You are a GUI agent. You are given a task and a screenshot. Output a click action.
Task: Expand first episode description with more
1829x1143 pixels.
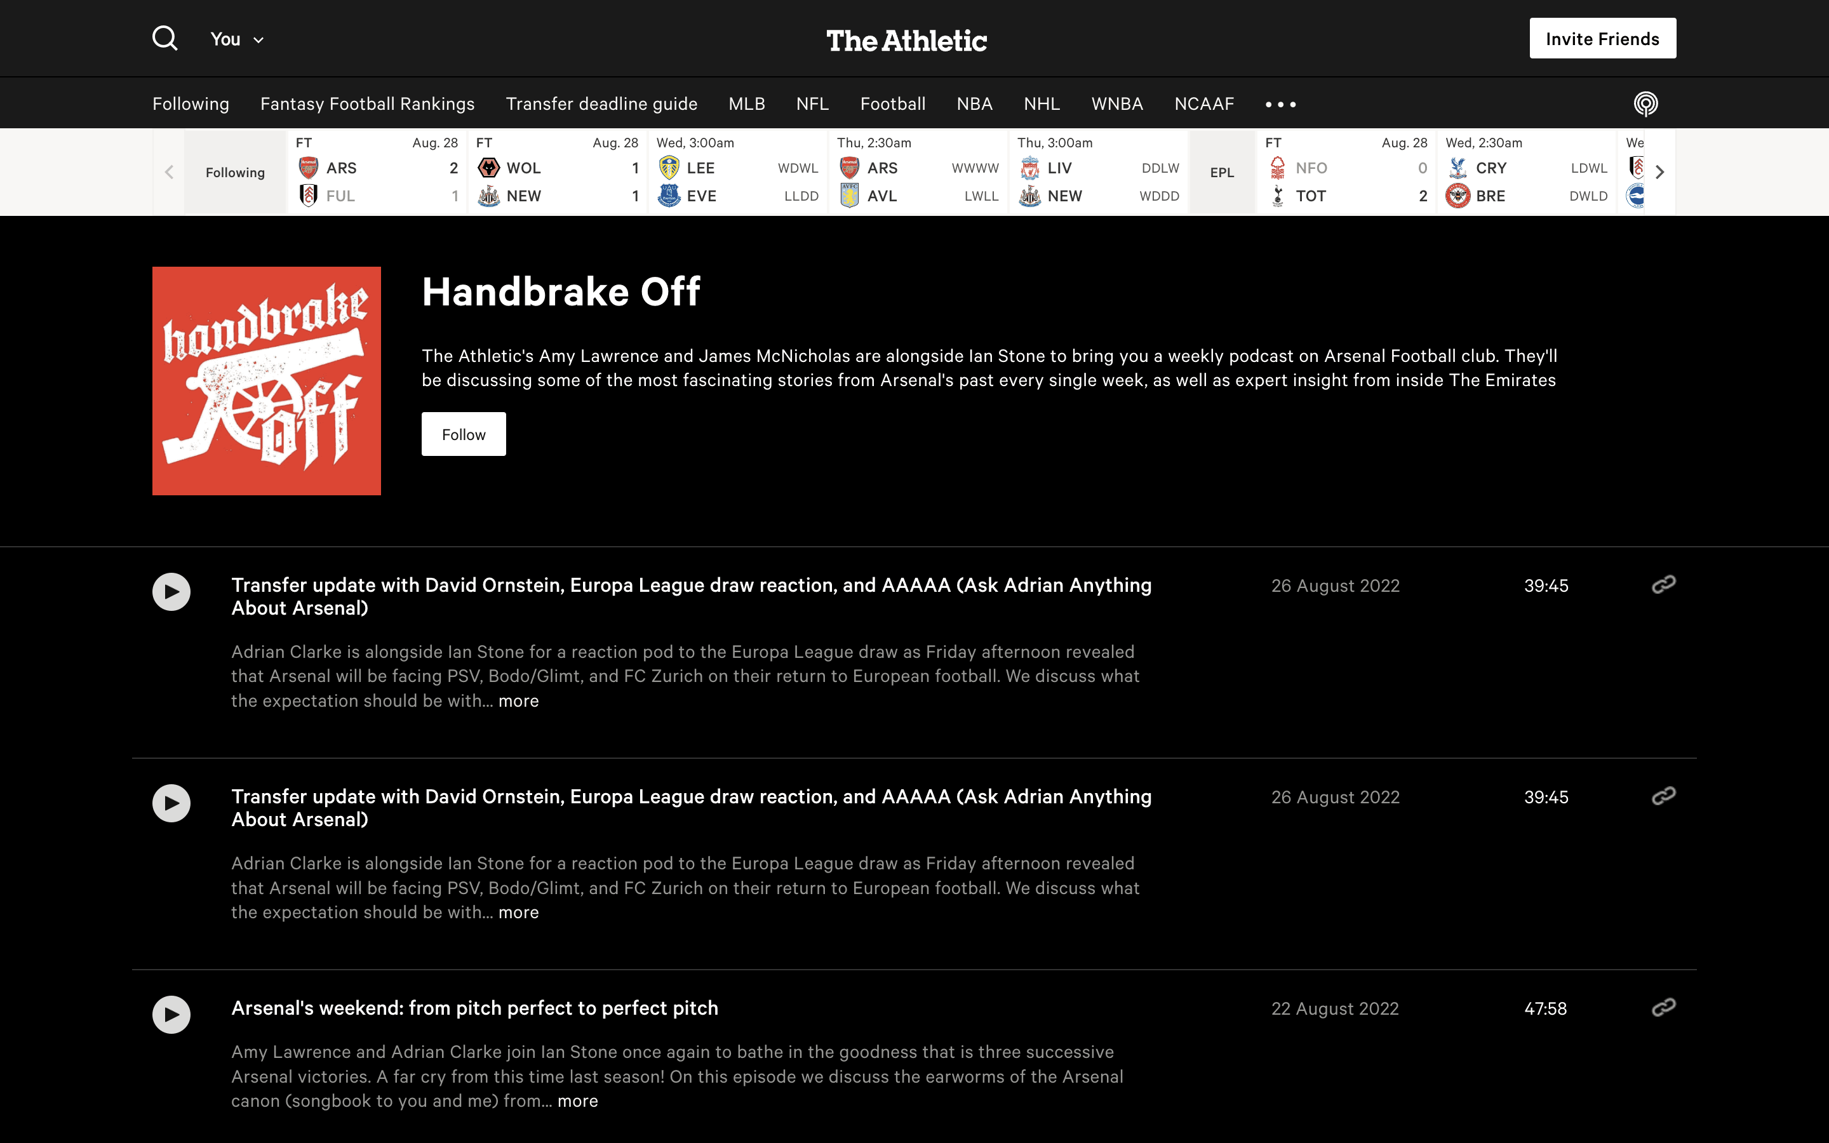(x=518, y=701)
